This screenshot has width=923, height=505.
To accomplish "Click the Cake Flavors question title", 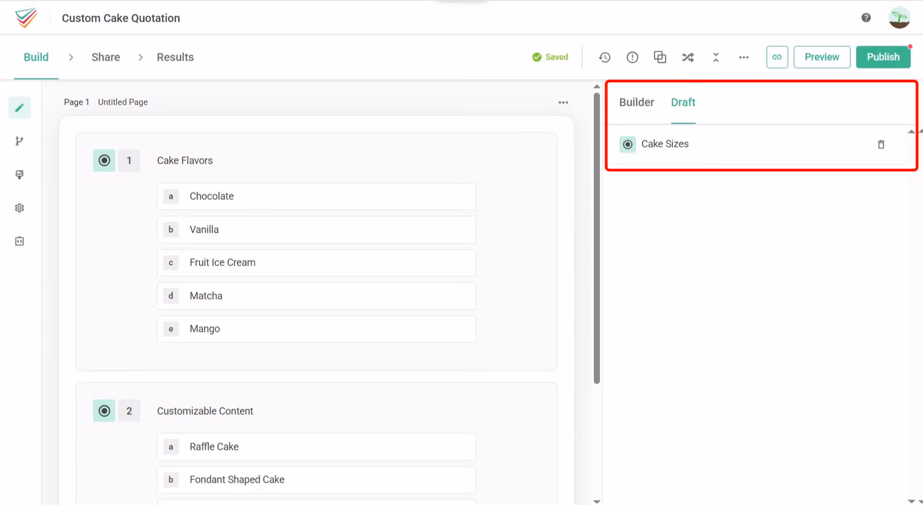I will pyautogui.click(x=185, y=160).
